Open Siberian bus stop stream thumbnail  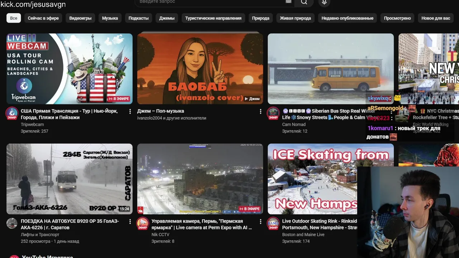click(331, 69)
